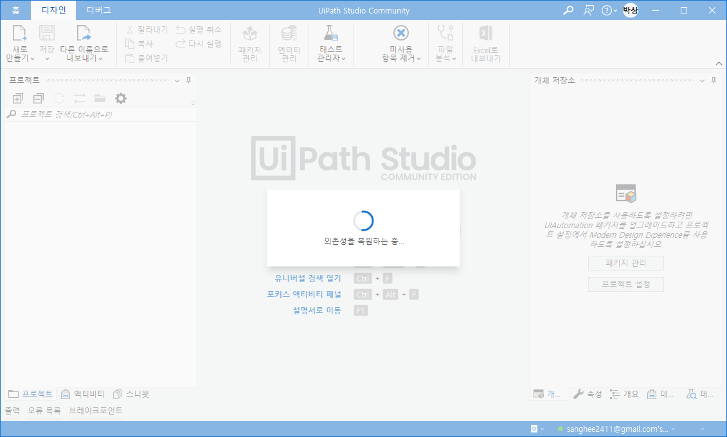727x437 pixels.
Task: Select the data manager 데... right panel tab
Action: click(x=660, y=395)
